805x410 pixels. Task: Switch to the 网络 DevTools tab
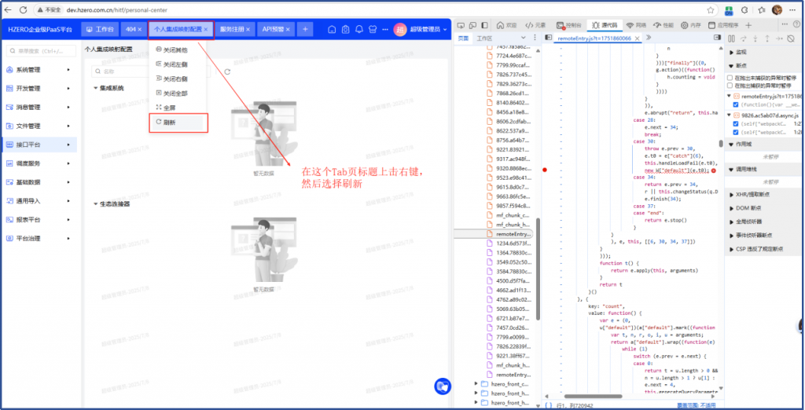636,25
